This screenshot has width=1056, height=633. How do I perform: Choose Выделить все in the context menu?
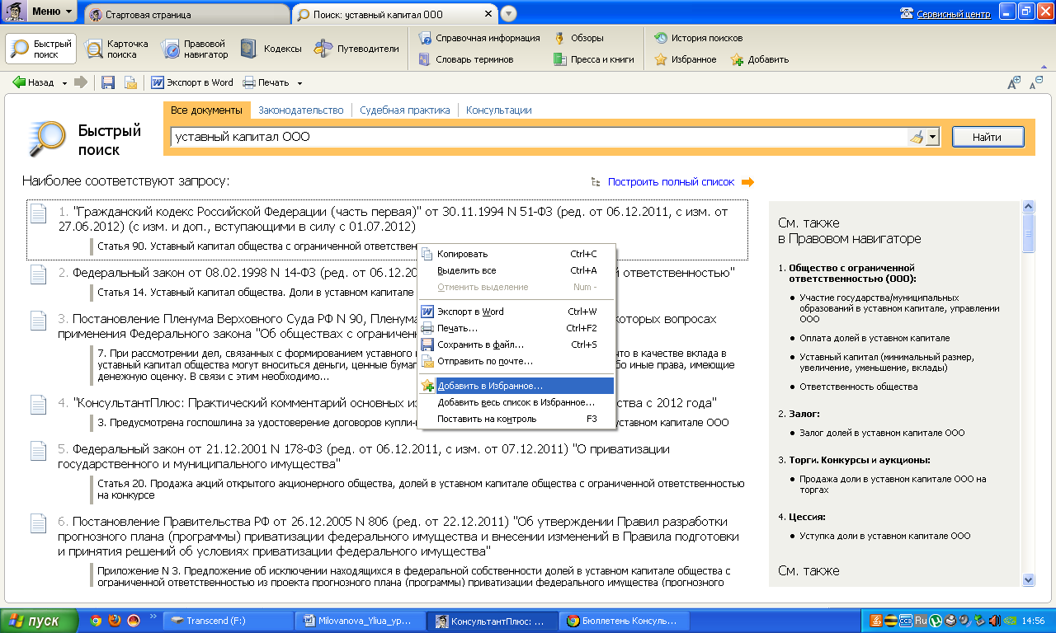517,270
